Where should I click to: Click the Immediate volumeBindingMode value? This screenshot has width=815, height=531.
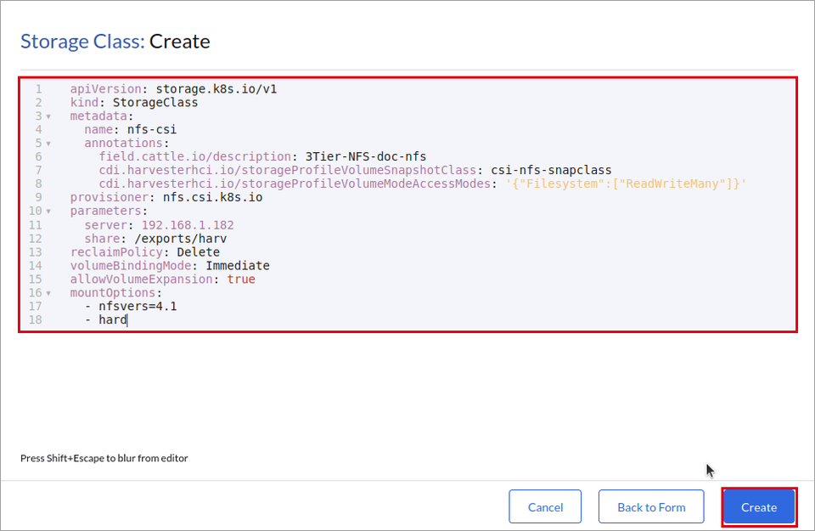pos(238,266)
